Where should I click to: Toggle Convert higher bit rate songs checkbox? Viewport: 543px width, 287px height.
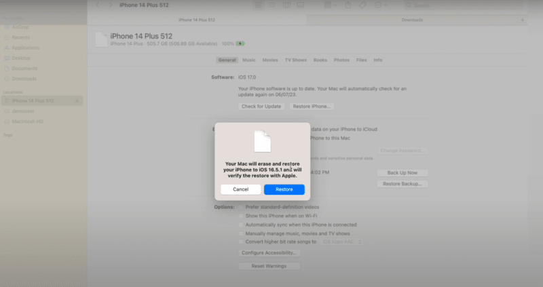[x=241, y=242]
